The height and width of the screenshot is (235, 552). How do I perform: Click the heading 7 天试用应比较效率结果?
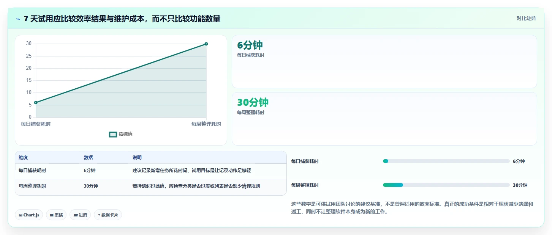[x=122, y=19]
